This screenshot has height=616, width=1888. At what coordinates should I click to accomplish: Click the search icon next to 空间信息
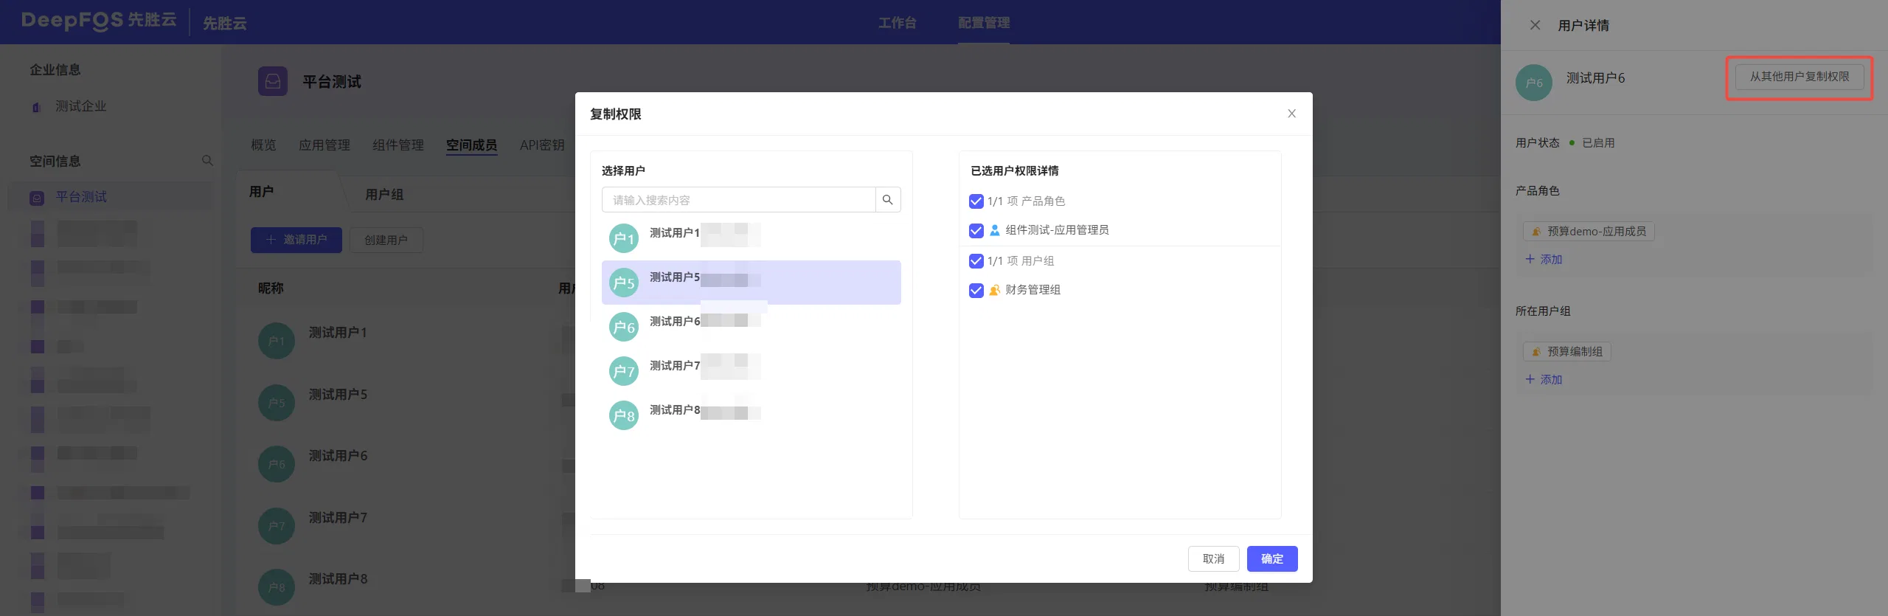pyautogui.click(x=207, y=161)
